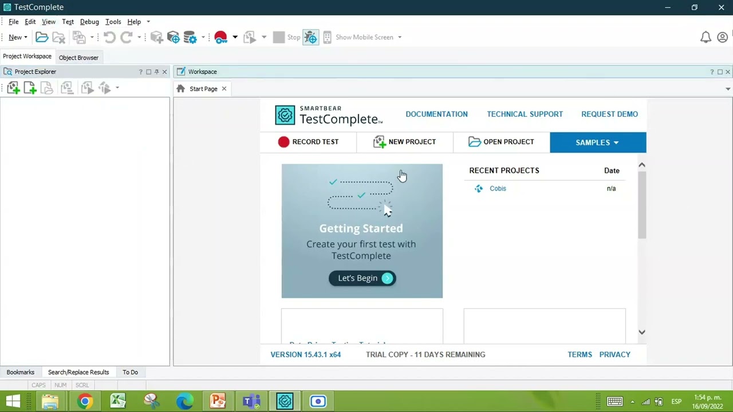Expand the menu bar overflow arrow
Image resolution: width=733 pixels, height=412 pixels.
click(x=148, y=22)
